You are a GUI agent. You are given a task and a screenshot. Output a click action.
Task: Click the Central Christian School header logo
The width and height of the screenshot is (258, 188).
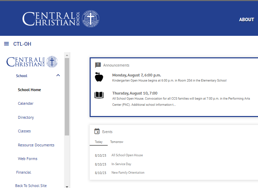61,18
